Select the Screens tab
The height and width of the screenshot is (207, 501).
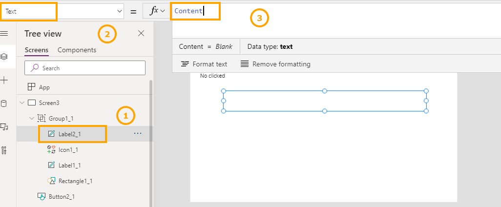click(37, 50)
